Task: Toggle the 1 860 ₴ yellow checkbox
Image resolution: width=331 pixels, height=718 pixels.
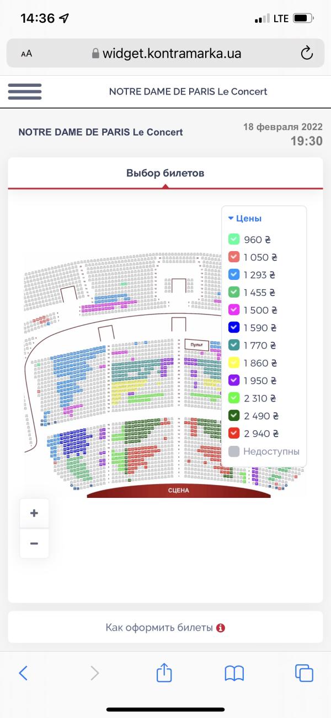Action: 234,363
